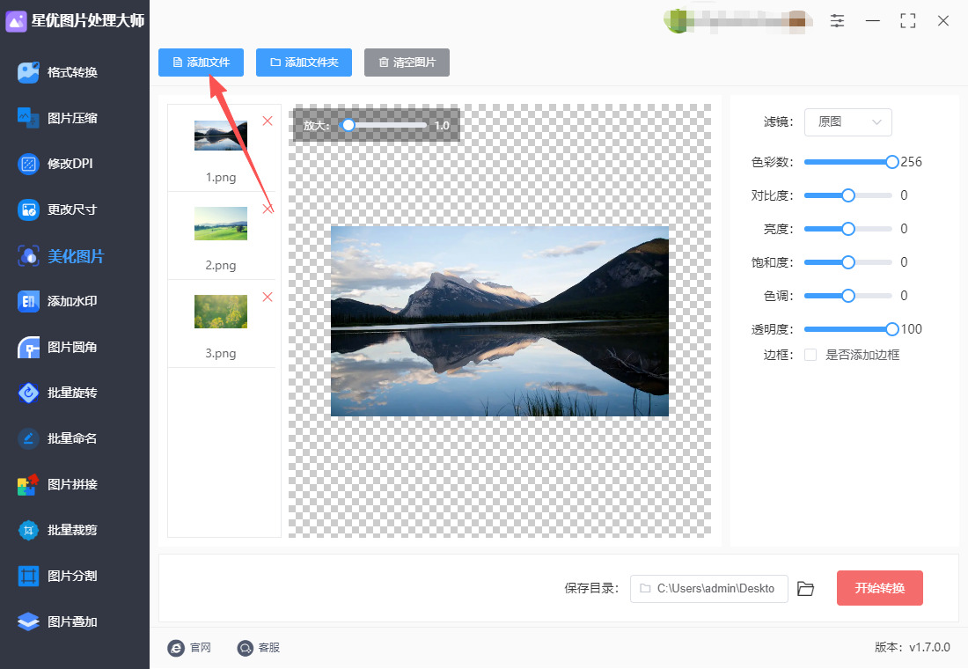Image resolution: width=968 pixels, height=669 pixels.
Task: Switch to 更改尺寸 menu label
Action: pyautogui.click(x=72, y=210)
